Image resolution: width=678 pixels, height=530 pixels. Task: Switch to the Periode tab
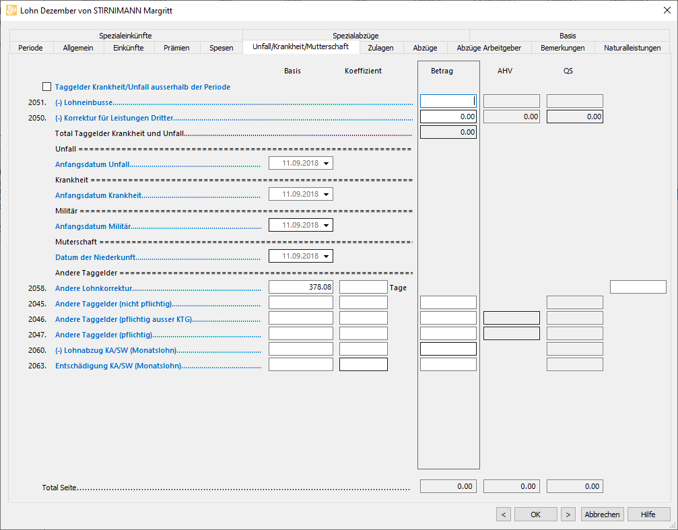pos(31,48)
